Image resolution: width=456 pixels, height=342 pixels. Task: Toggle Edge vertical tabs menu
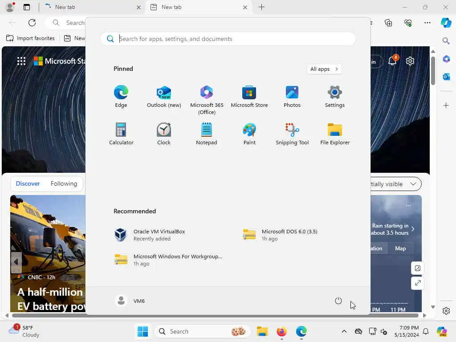(x=26, y=7)
